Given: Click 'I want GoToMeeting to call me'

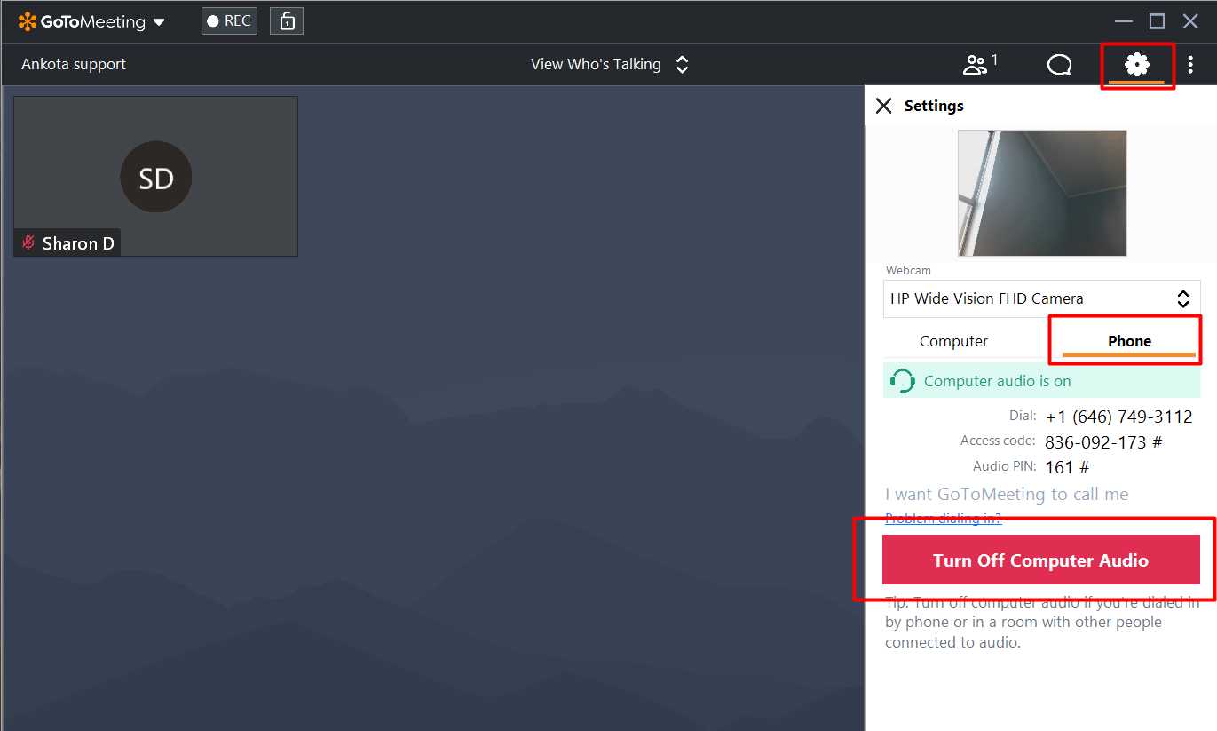Looking at the screenshot, I should [x=1007, y=494].
